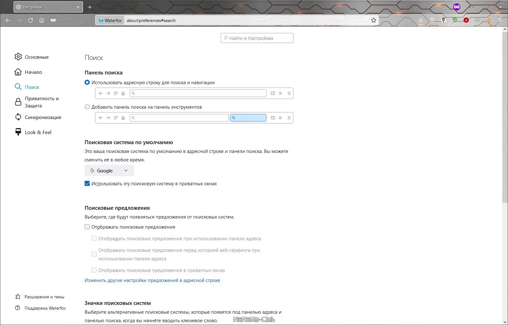
Task: Select 'Использовать адресную строку для поиска и навигации'
Action: pos(87,82)
